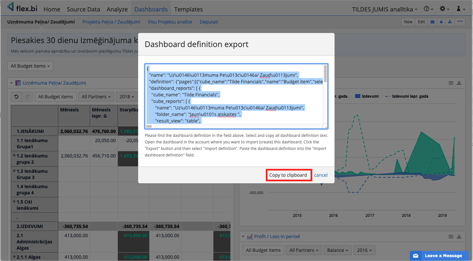Click the flex.bi logo
Viewport: 473px width, 261px height.
click(22, 8)
